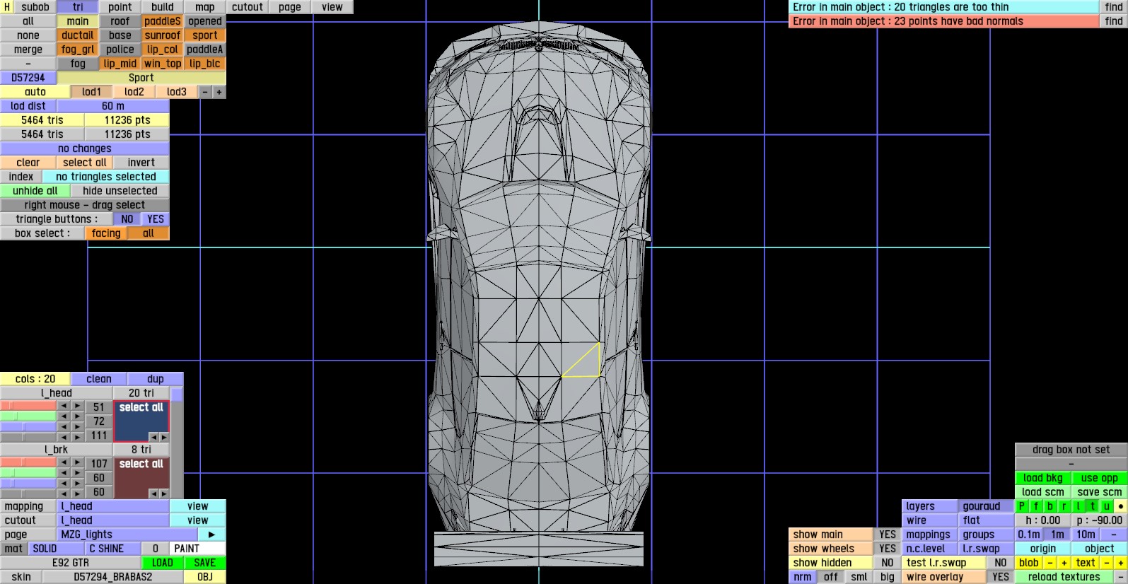Increase l_brk green value with right arrow
This screenshot has width=1128, height=584.
pos(78,473)
